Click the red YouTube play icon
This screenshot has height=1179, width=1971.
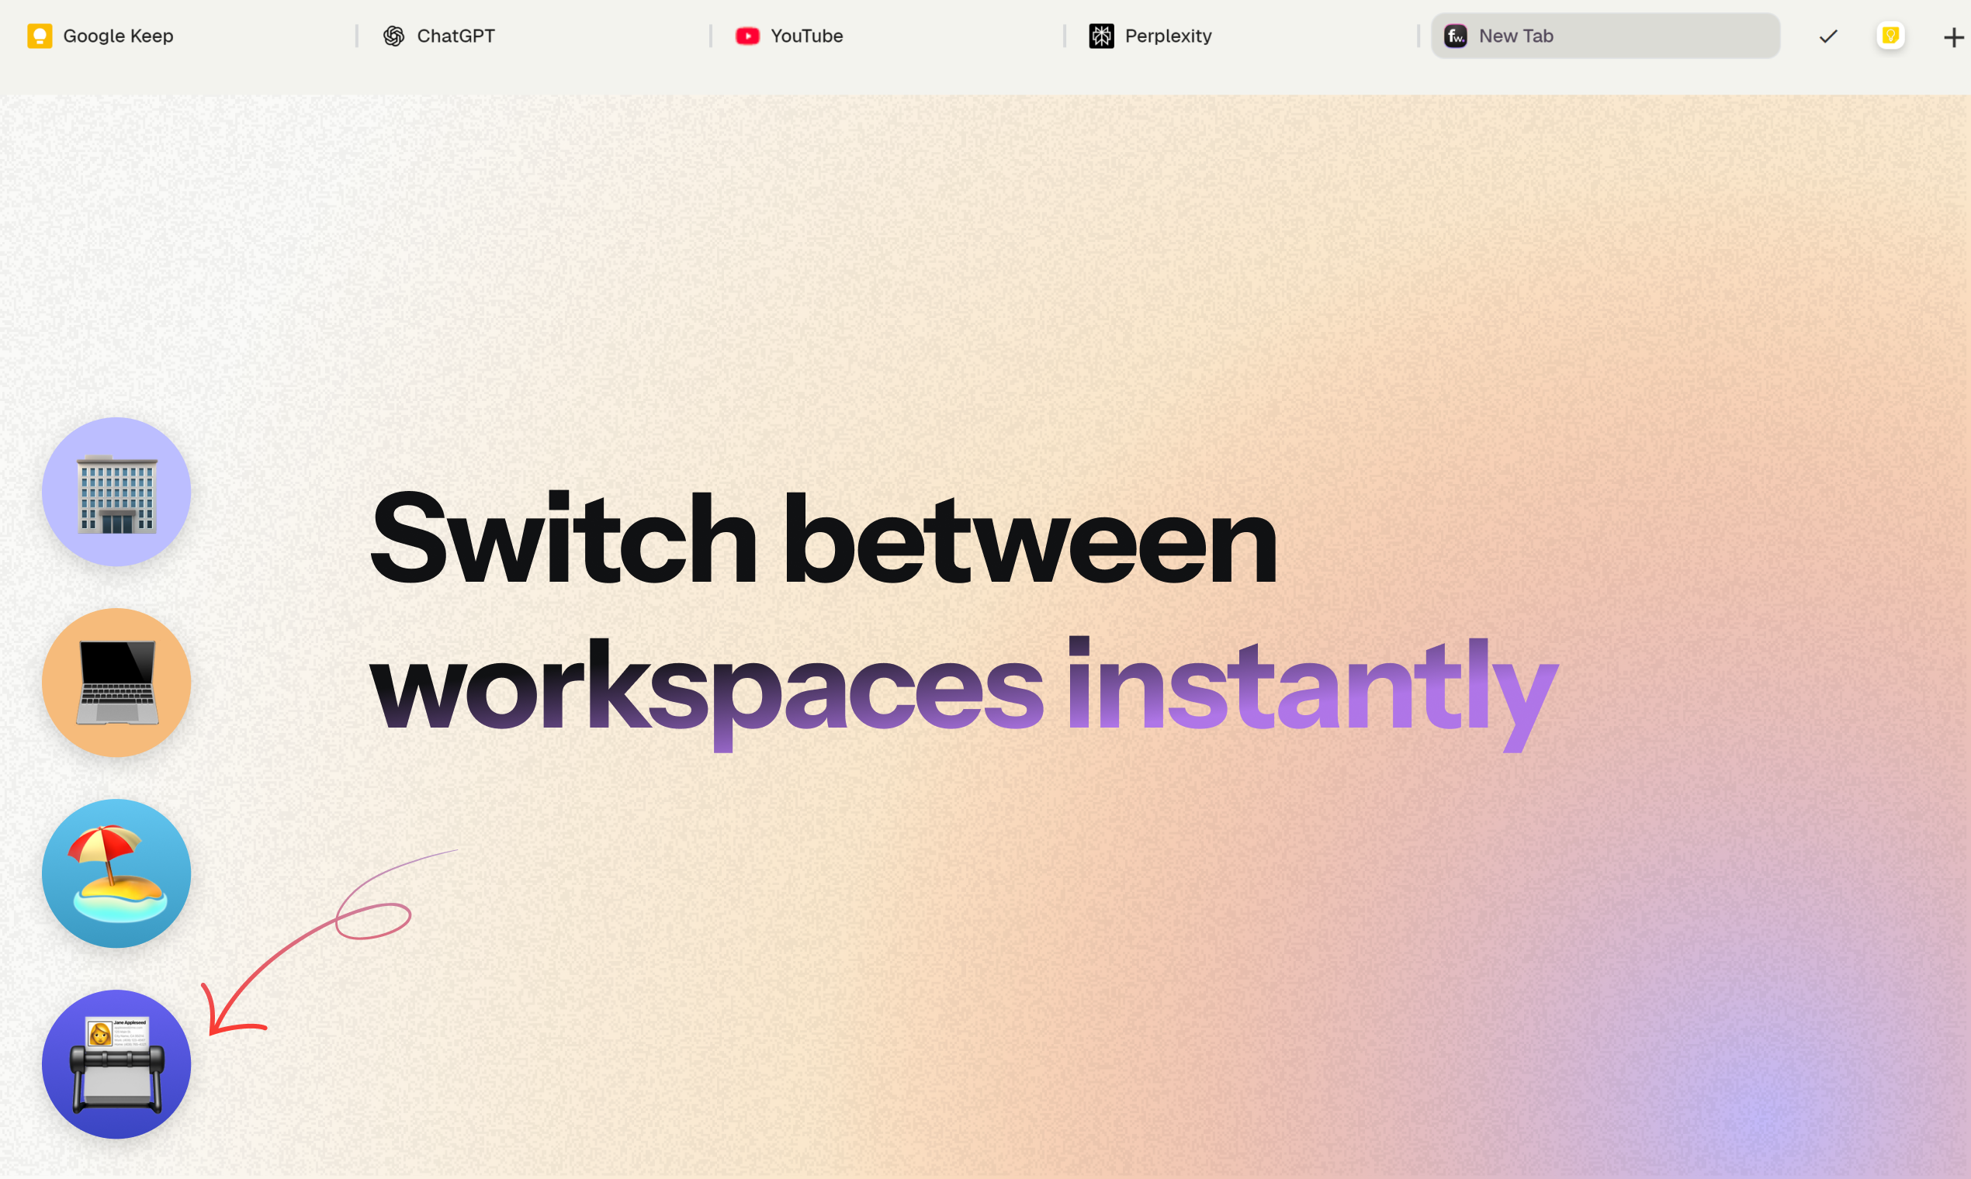point(748,36)
